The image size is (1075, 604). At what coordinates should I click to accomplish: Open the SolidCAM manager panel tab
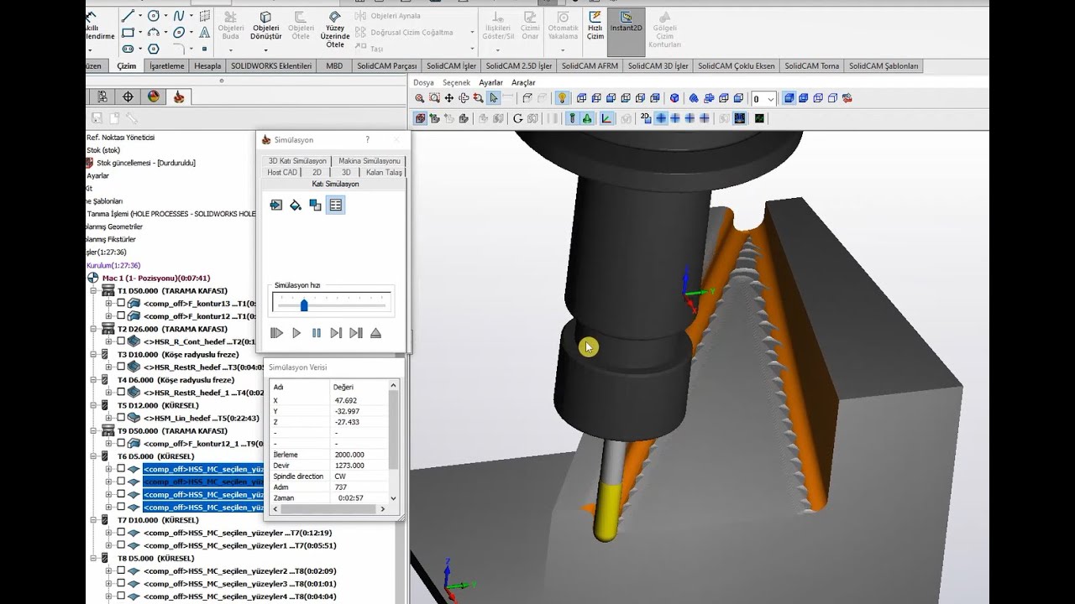[x=179, y=96]
